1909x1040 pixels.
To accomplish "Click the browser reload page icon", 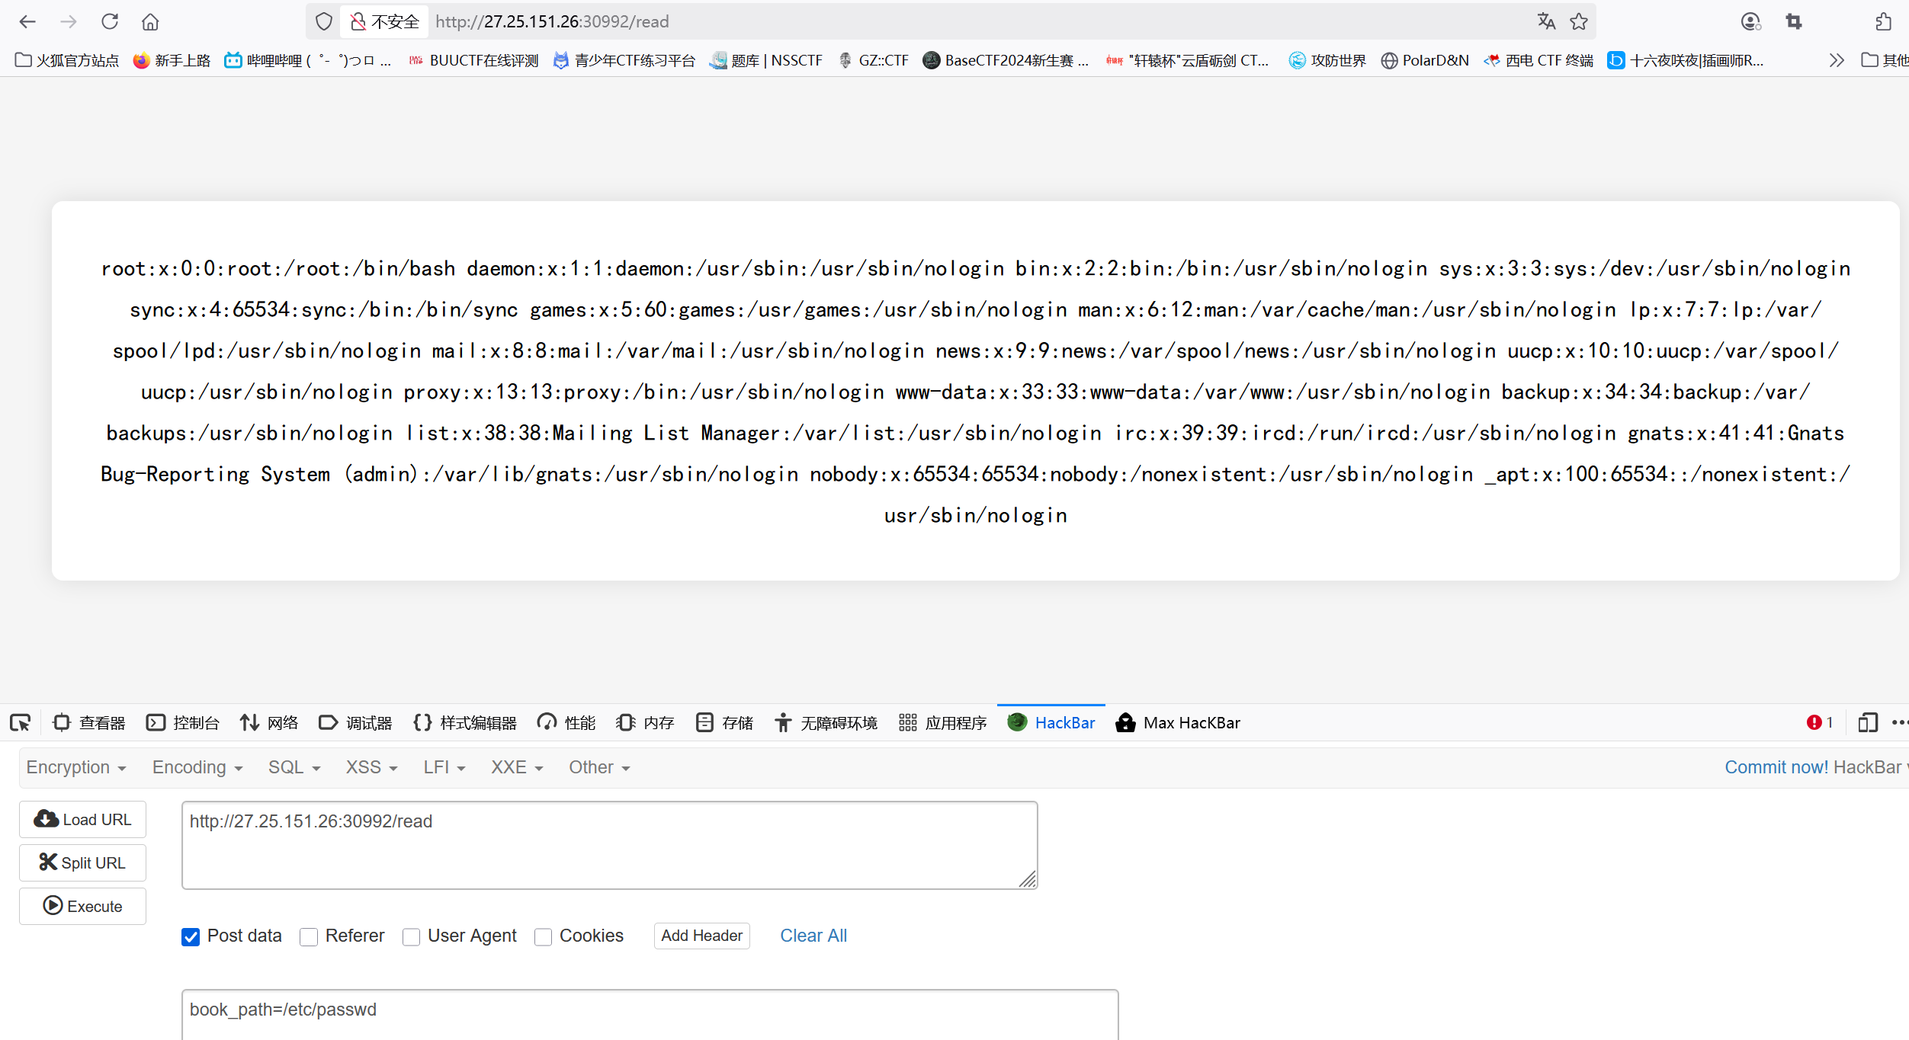I will pyautogui.click(x=110, y=21).
